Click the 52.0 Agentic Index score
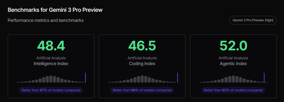Image resolution: width=284 pixels, height=102 pixels. (x=233, y=46)
